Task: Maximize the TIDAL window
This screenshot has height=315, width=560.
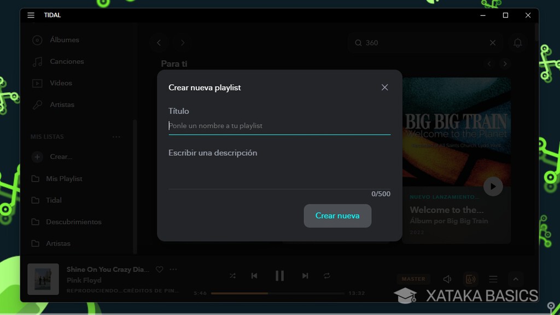Action: [505, 15]
